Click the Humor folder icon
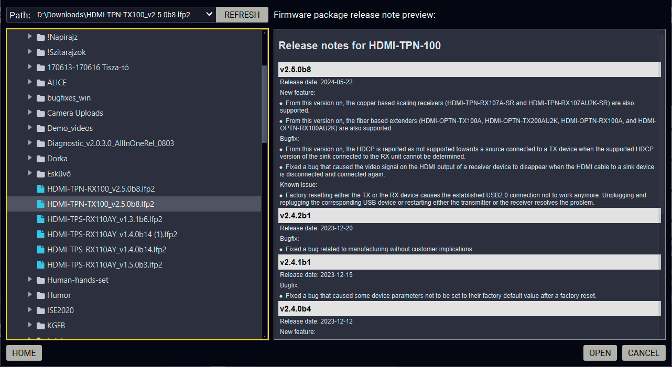This screenshot has height=367, width=672. (x=41, y=295)
